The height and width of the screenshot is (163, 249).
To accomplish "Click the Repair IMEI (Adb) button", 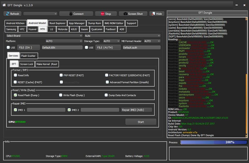I will tap(137, 110).
